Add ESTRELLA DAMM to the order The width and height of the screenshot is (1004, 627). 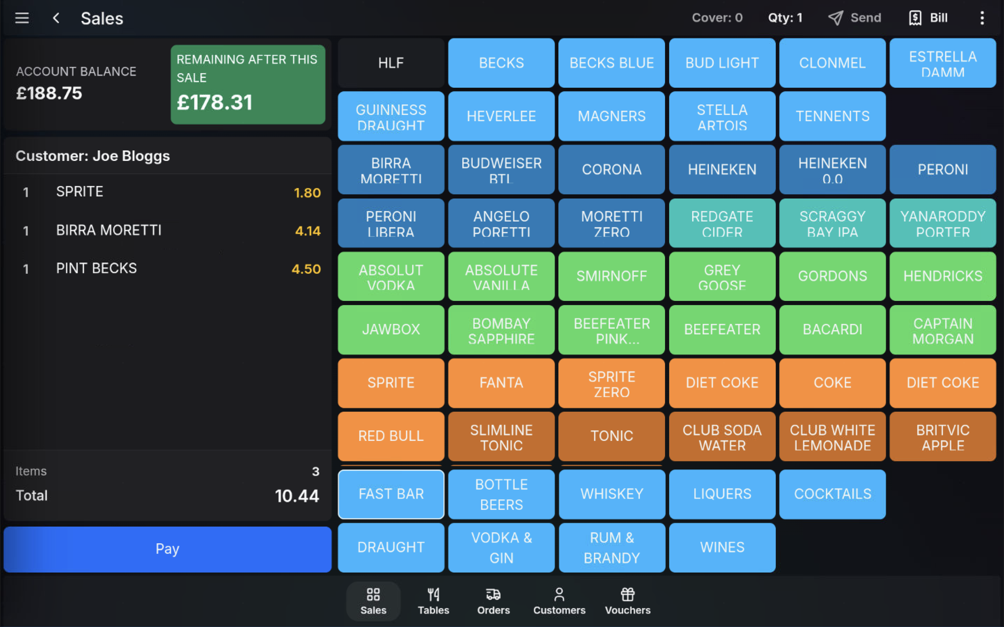pyautogui.click(x=943, y=63)
